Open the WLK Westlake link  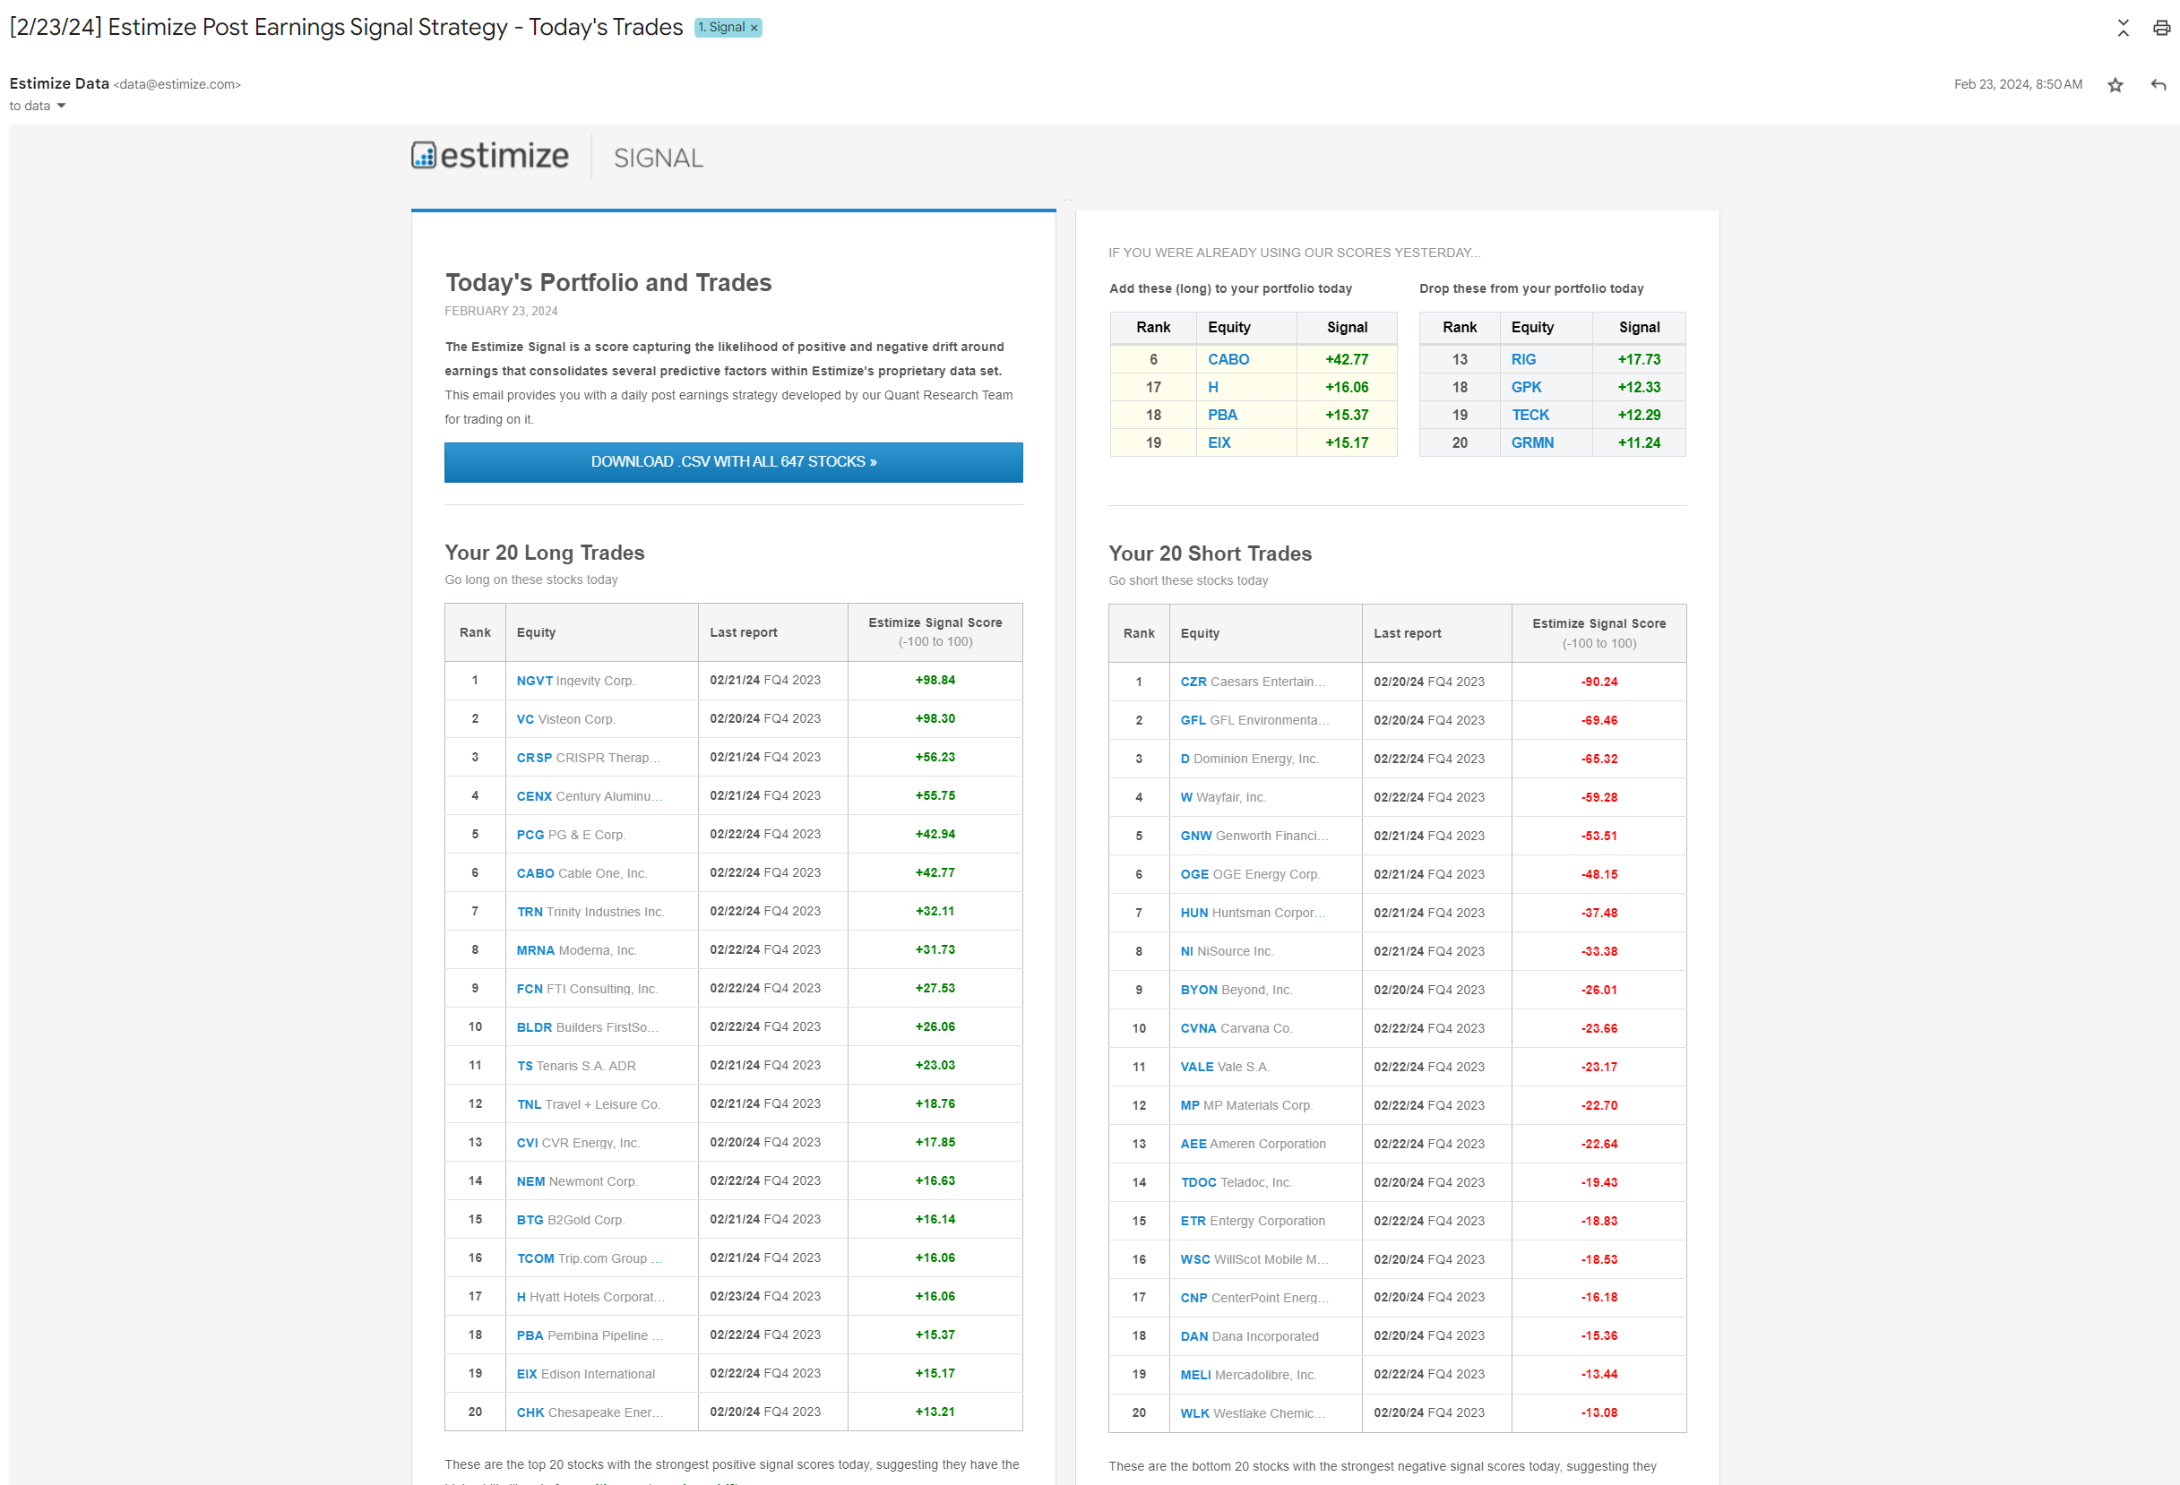pos(1194,1412)
